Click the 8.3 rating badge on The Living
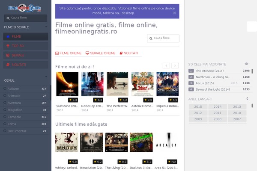This screenshot has height=171, width=257. [123, 162]
